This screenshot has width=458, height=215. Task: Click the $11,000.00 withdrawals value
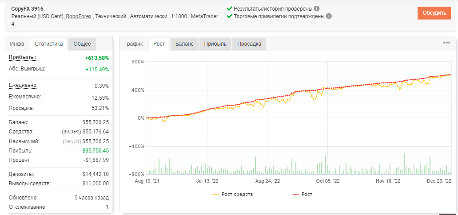(x=96, y=184)
